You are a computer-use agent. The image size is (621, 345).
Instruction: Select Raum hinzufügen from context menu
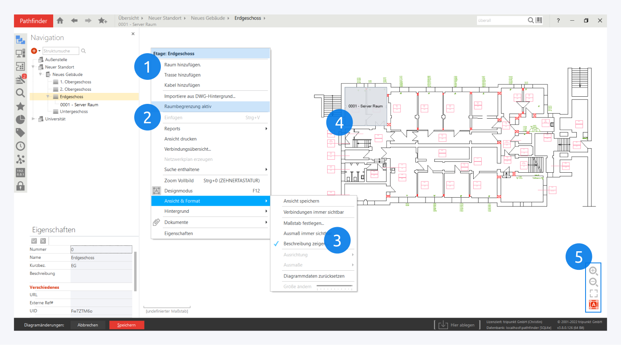[182, 65]
